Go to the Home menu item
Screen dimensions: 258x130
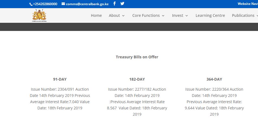[96, 15]
